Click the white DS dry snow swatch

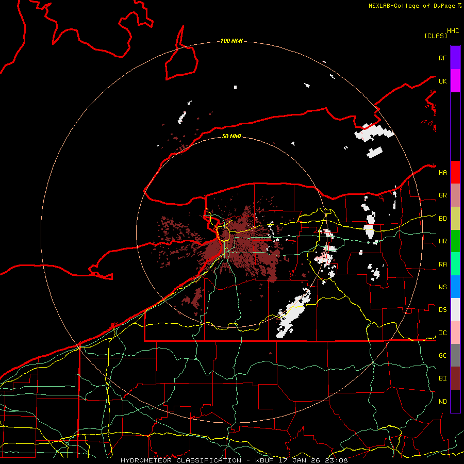(455, 309)
